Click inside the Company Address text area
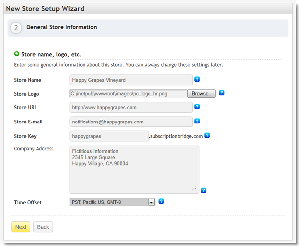Image resolution: width=299 pixels, height=246 pixels. [x=134, y=169]
